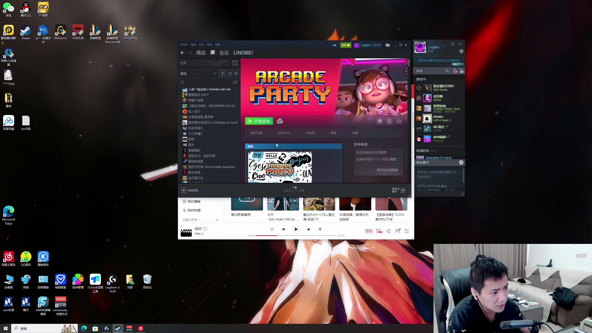Open the LINGBEI profile tab
The width and height of the screenshot is (592, 333).
pos(243,53)
